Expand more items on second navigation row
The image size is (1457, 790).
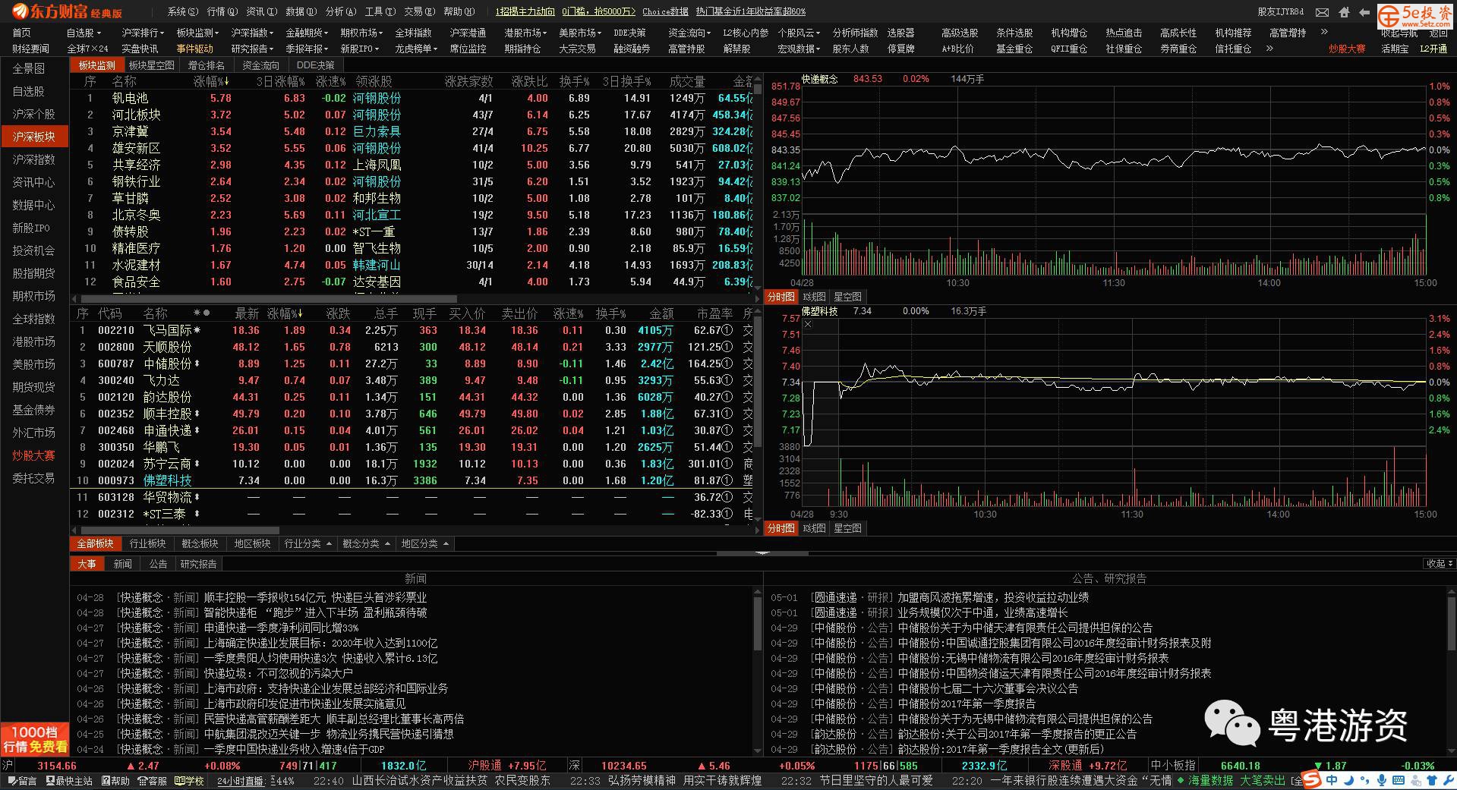1269,49
